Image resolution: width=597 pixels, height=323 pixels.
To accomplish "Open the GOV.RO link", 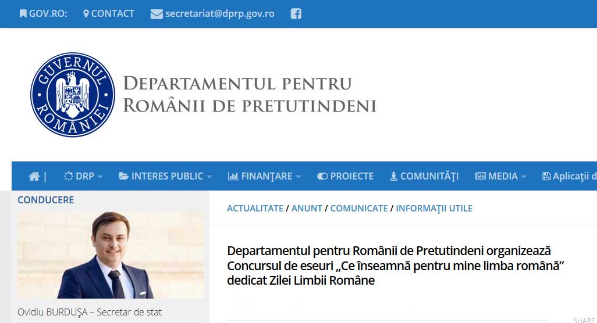I will pyautogui.click(x=48, y=14).
